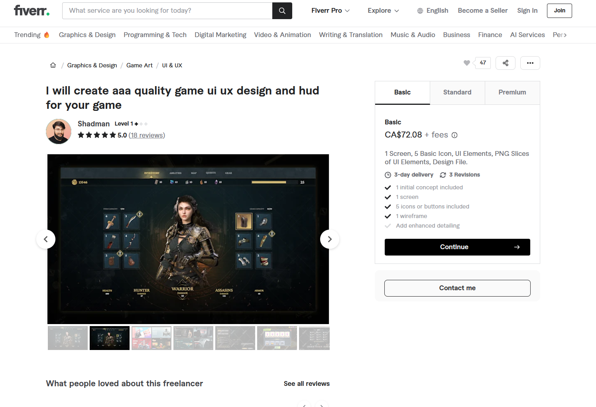This screenshot has width=596, height=407.
Task: Select the Basic package tab
Action: pyautogui.click(x=402, y=92)
